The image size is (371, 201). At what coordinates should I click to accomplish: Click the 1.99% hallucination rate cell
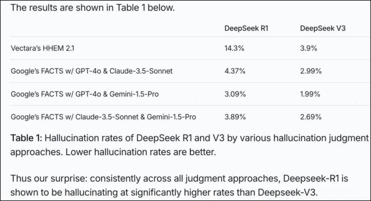310,94
